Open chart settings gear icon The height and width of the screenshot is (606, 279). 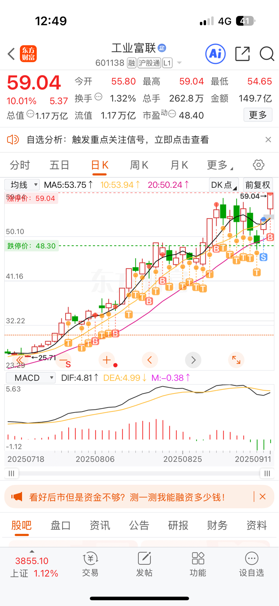[x=258, y=165]
